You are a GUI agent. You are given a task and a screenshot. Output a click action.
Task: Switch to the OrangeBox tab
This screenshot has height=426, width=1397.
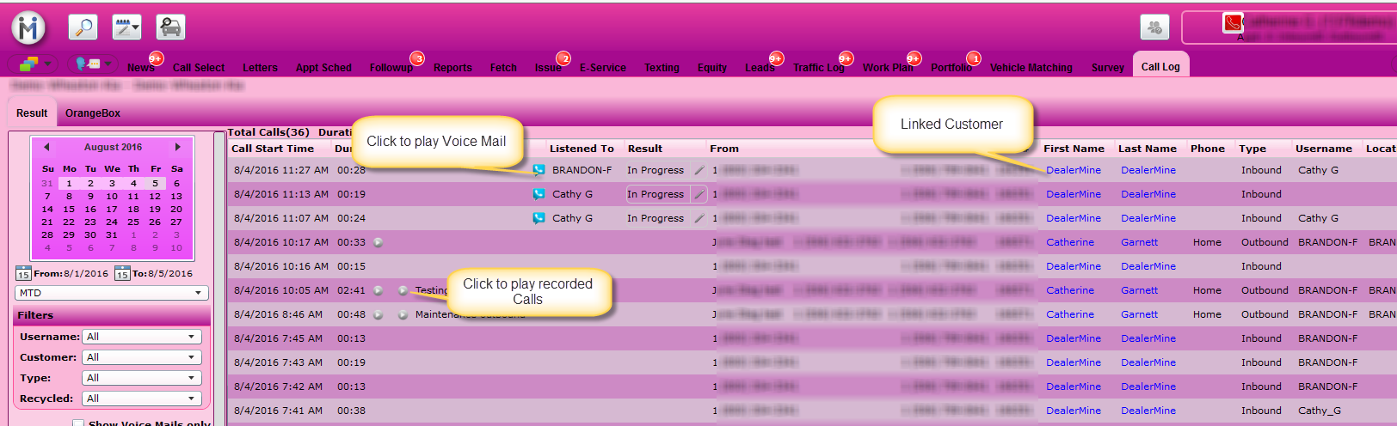(93, 113)
